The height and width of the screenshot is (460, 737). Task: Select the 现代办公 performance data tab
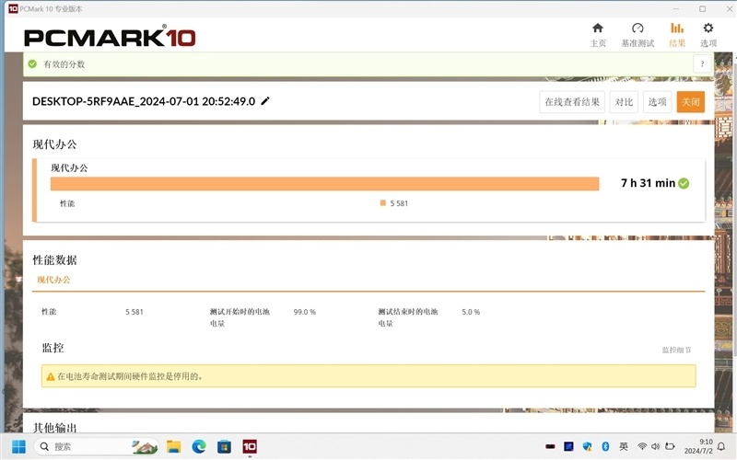[x=53, y=280]
